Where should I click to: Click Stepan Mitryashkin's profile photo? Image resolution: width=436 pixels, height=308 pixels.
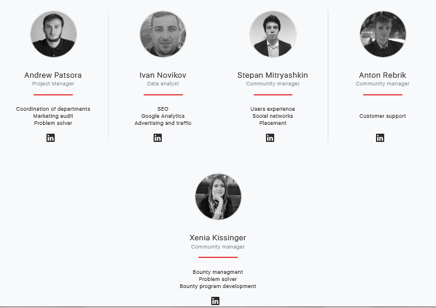[272, 34]
